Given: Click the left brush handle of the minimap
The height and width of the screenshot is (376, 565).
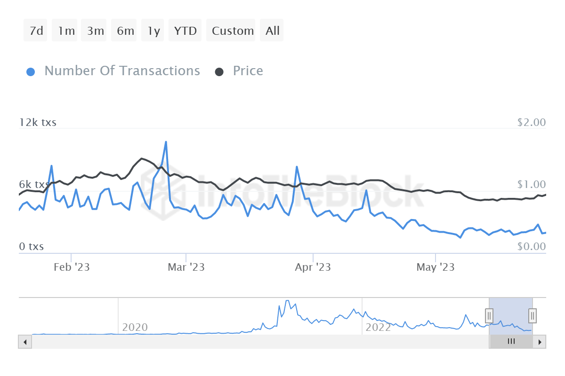Looking at the screenshot, I should [489, 316].
